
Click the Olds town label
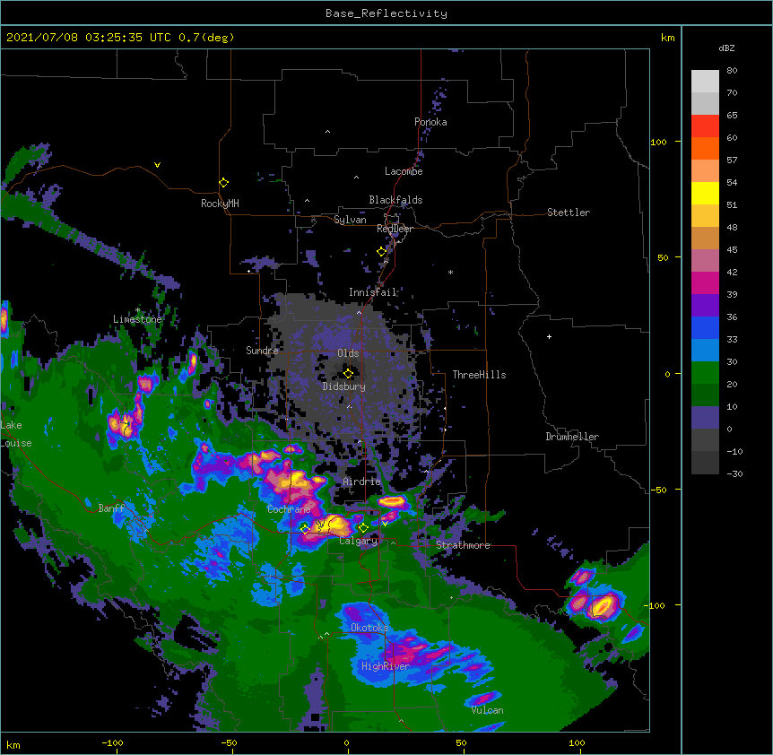click(x=348, y=353)
